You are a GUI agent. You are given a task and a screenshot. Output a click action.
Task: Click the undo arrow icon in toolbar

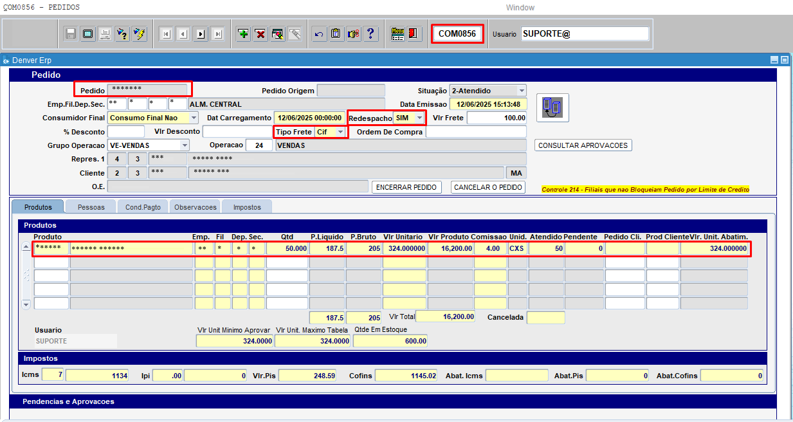click(319, 34)
